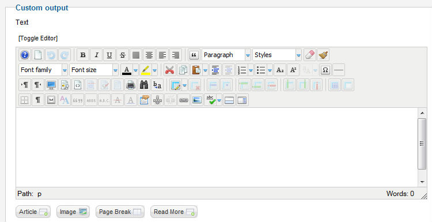This screenshot has height=222, width=432.
Task: Click the blue Help question-mark icon
Action: [25, 55]
